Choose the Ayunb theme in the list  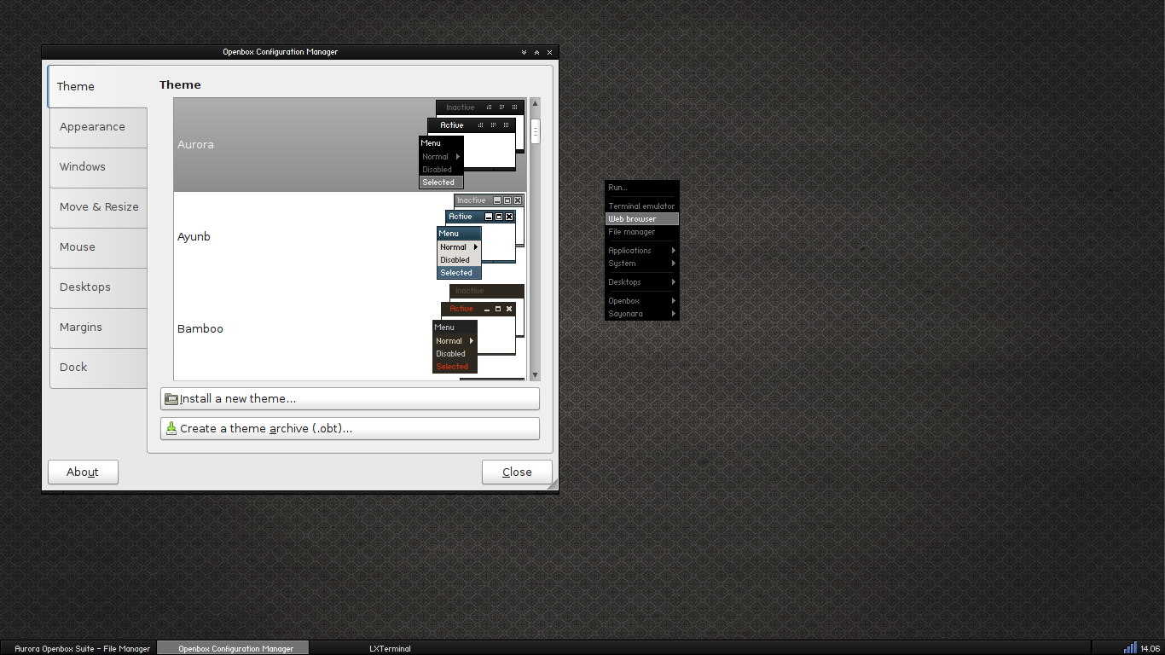coord(350,237)
